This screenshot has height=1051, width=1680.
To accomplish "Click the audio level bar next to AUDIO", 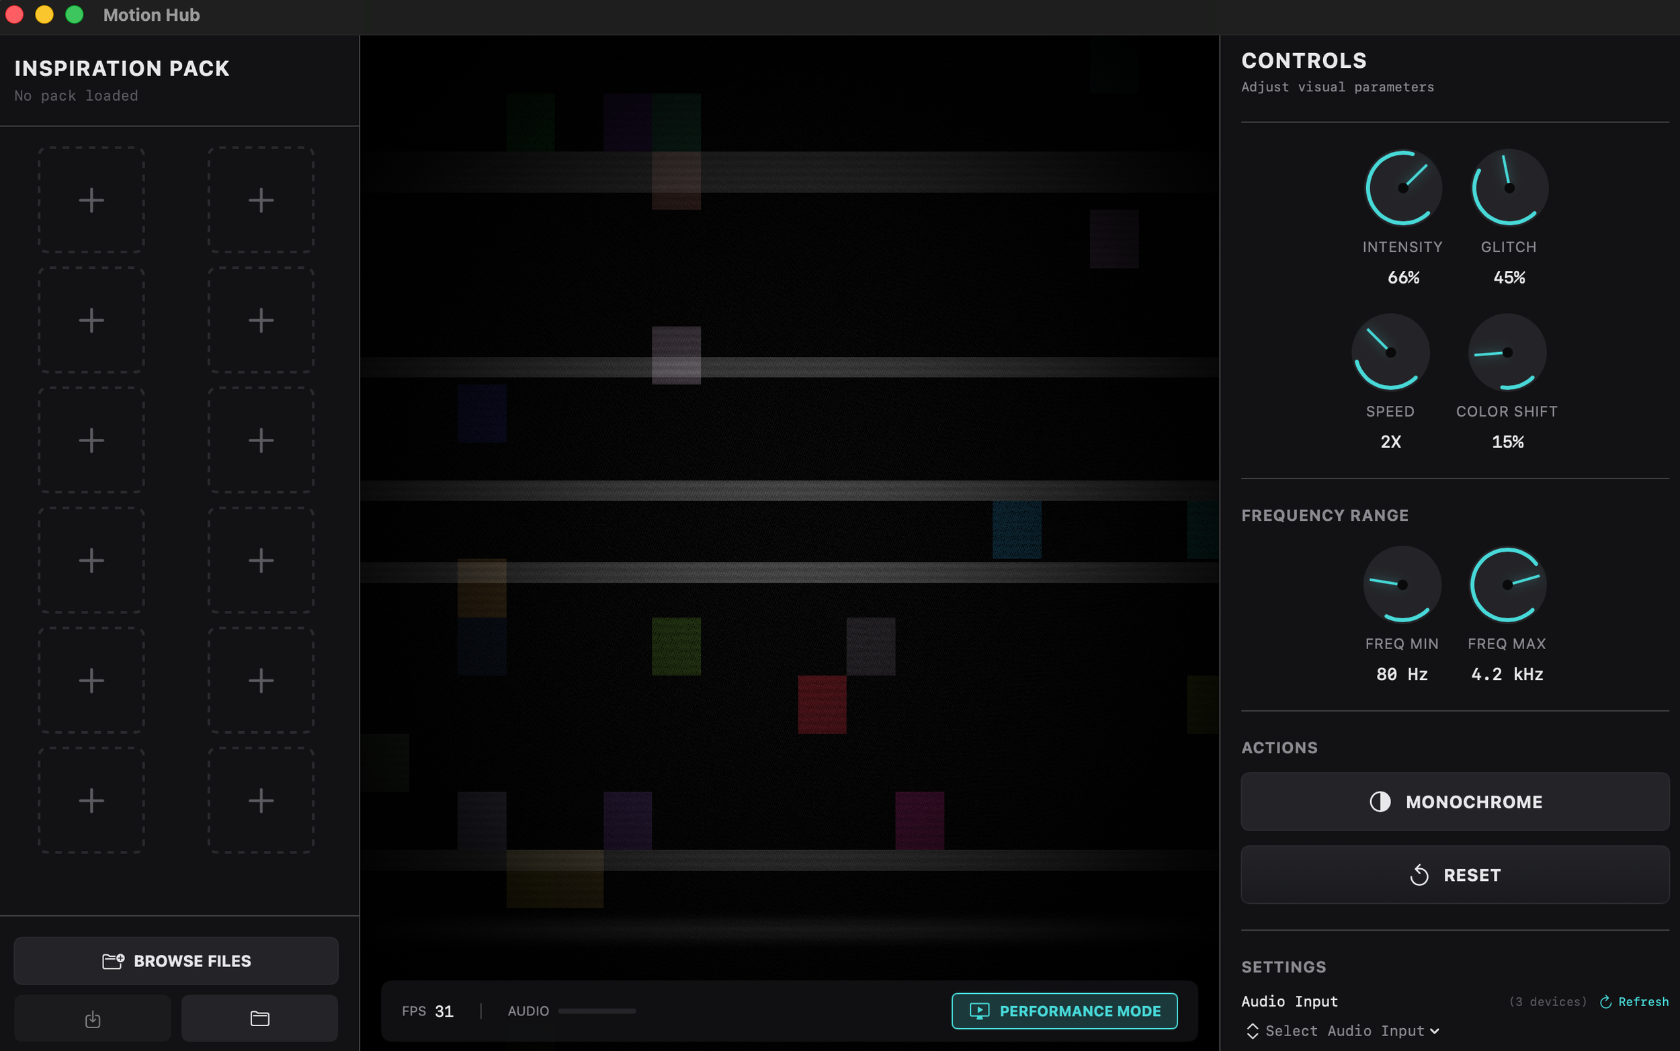I will point(596,1011).
